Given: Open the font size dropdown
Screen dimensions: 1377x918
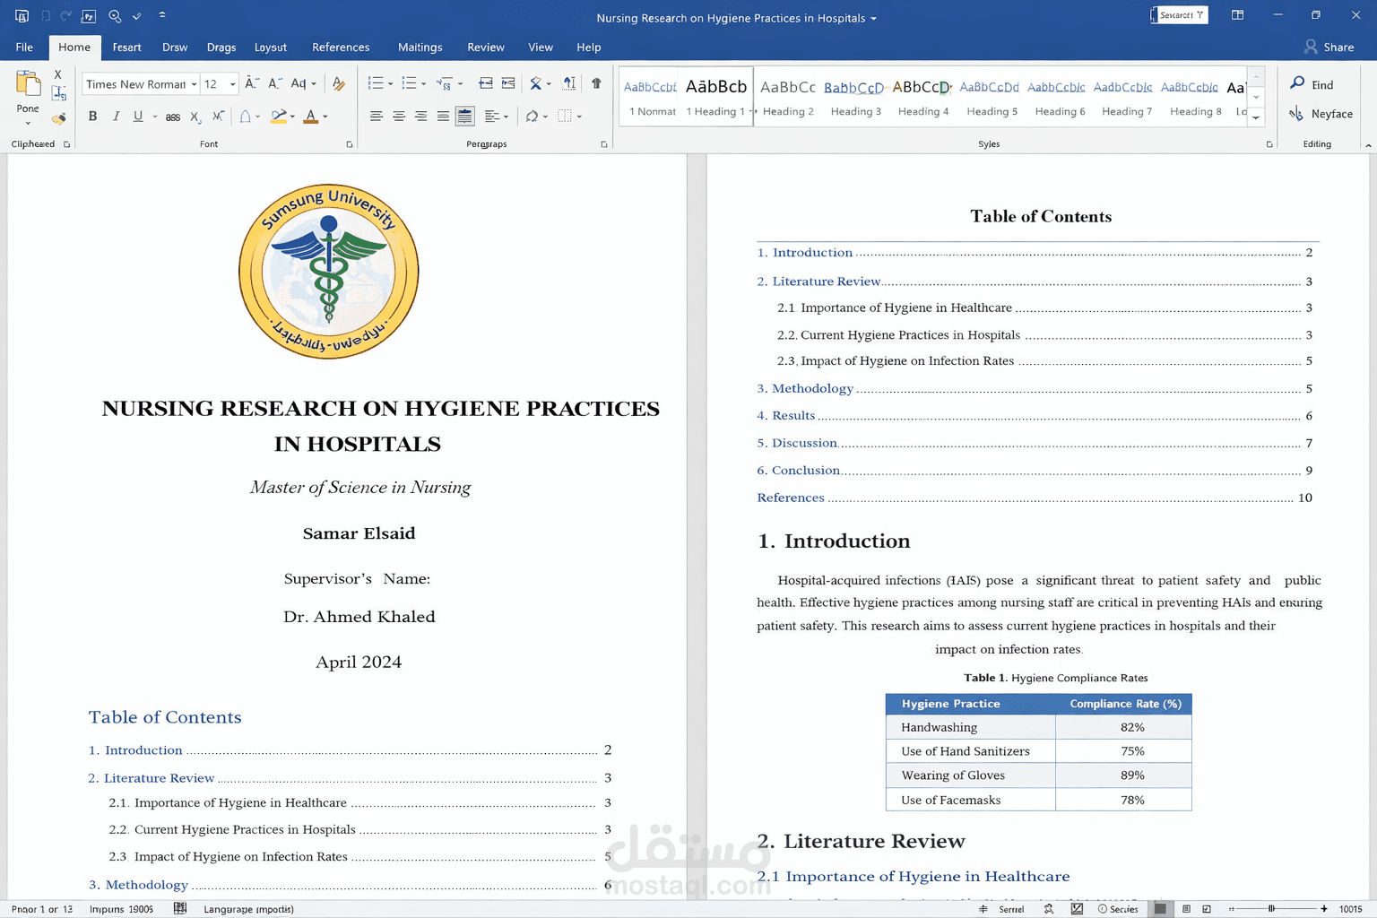Looking at the screenshot, I should click(x=232, y=84).
